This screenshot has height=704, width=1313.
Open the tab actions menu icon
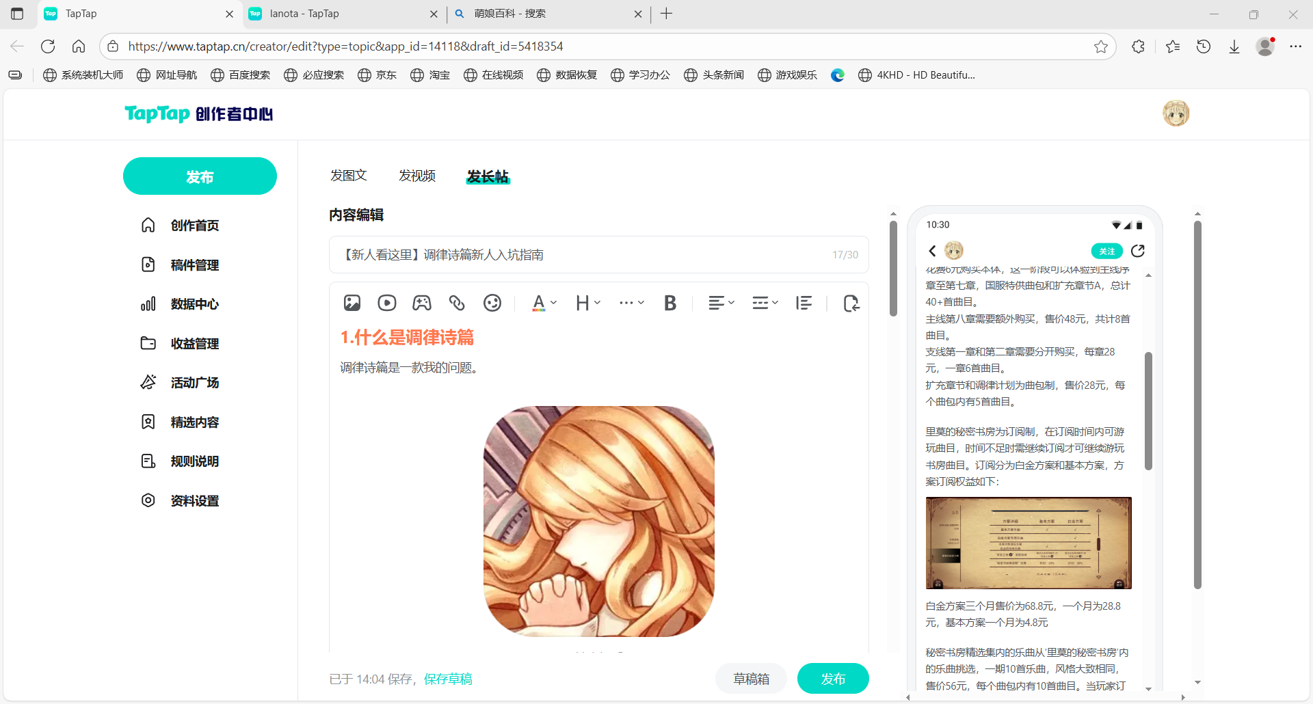pos(17,14)
